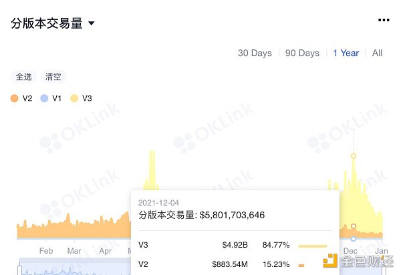This screenshot has width=401, height=275.
Task: Expand the 分版本交易量 dropdown arrow
Action: [x=92, y=23]
